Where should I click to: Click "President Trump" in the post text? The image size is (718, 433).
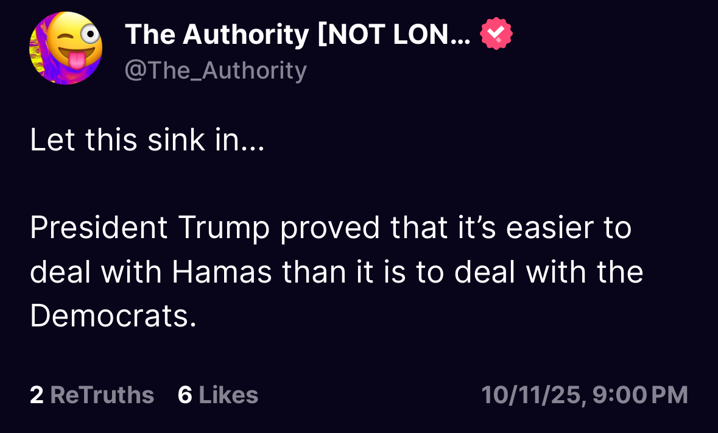(149, 228)
